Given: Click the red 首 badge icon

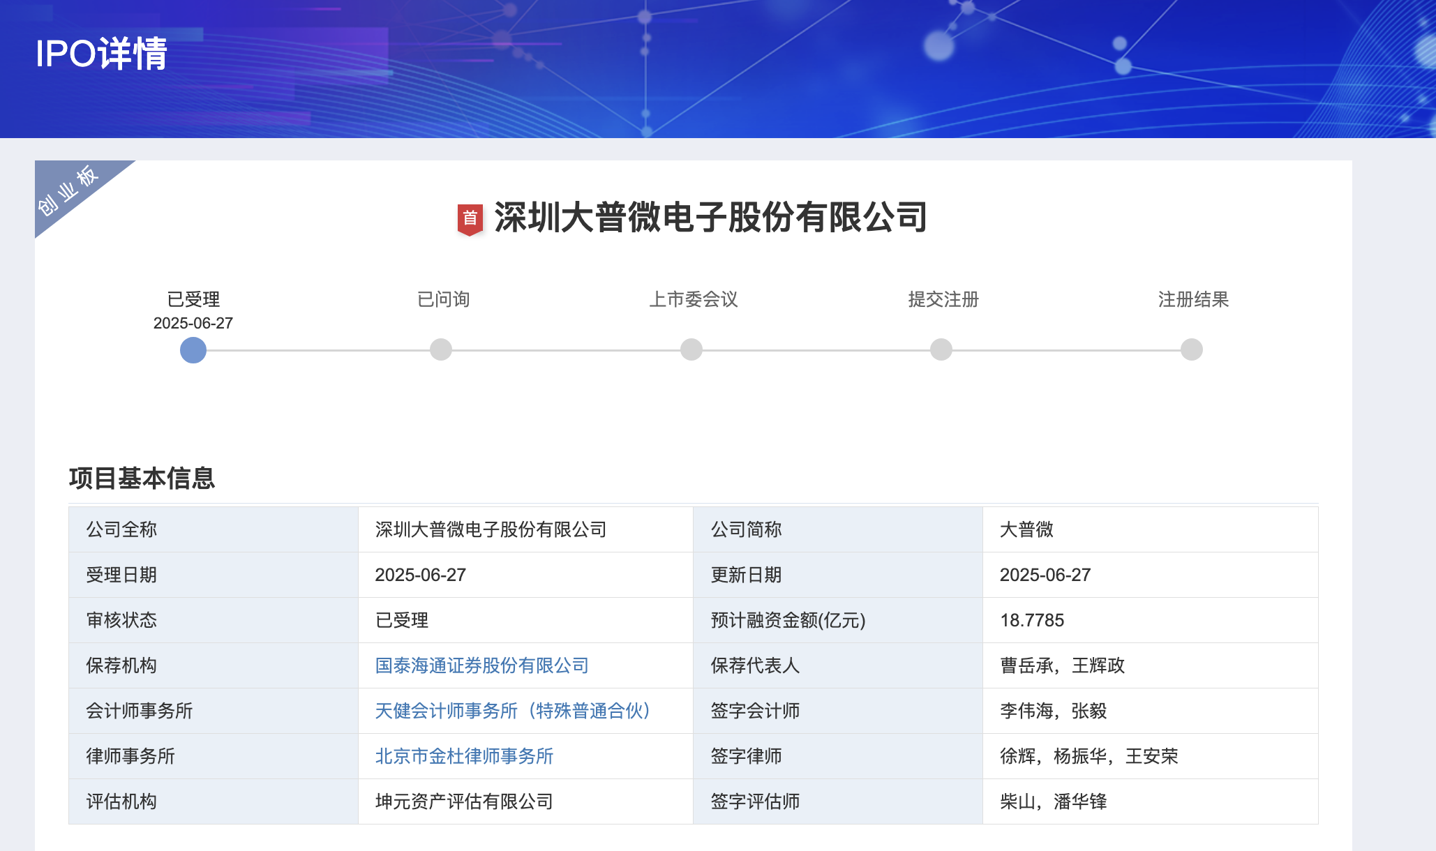Looking at the screenshot, I should pos(470,219).
